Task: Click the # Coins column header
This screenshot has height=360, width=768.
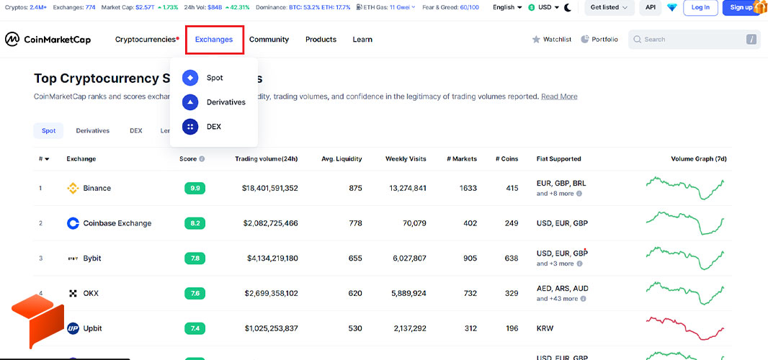Action: [506, 159]
